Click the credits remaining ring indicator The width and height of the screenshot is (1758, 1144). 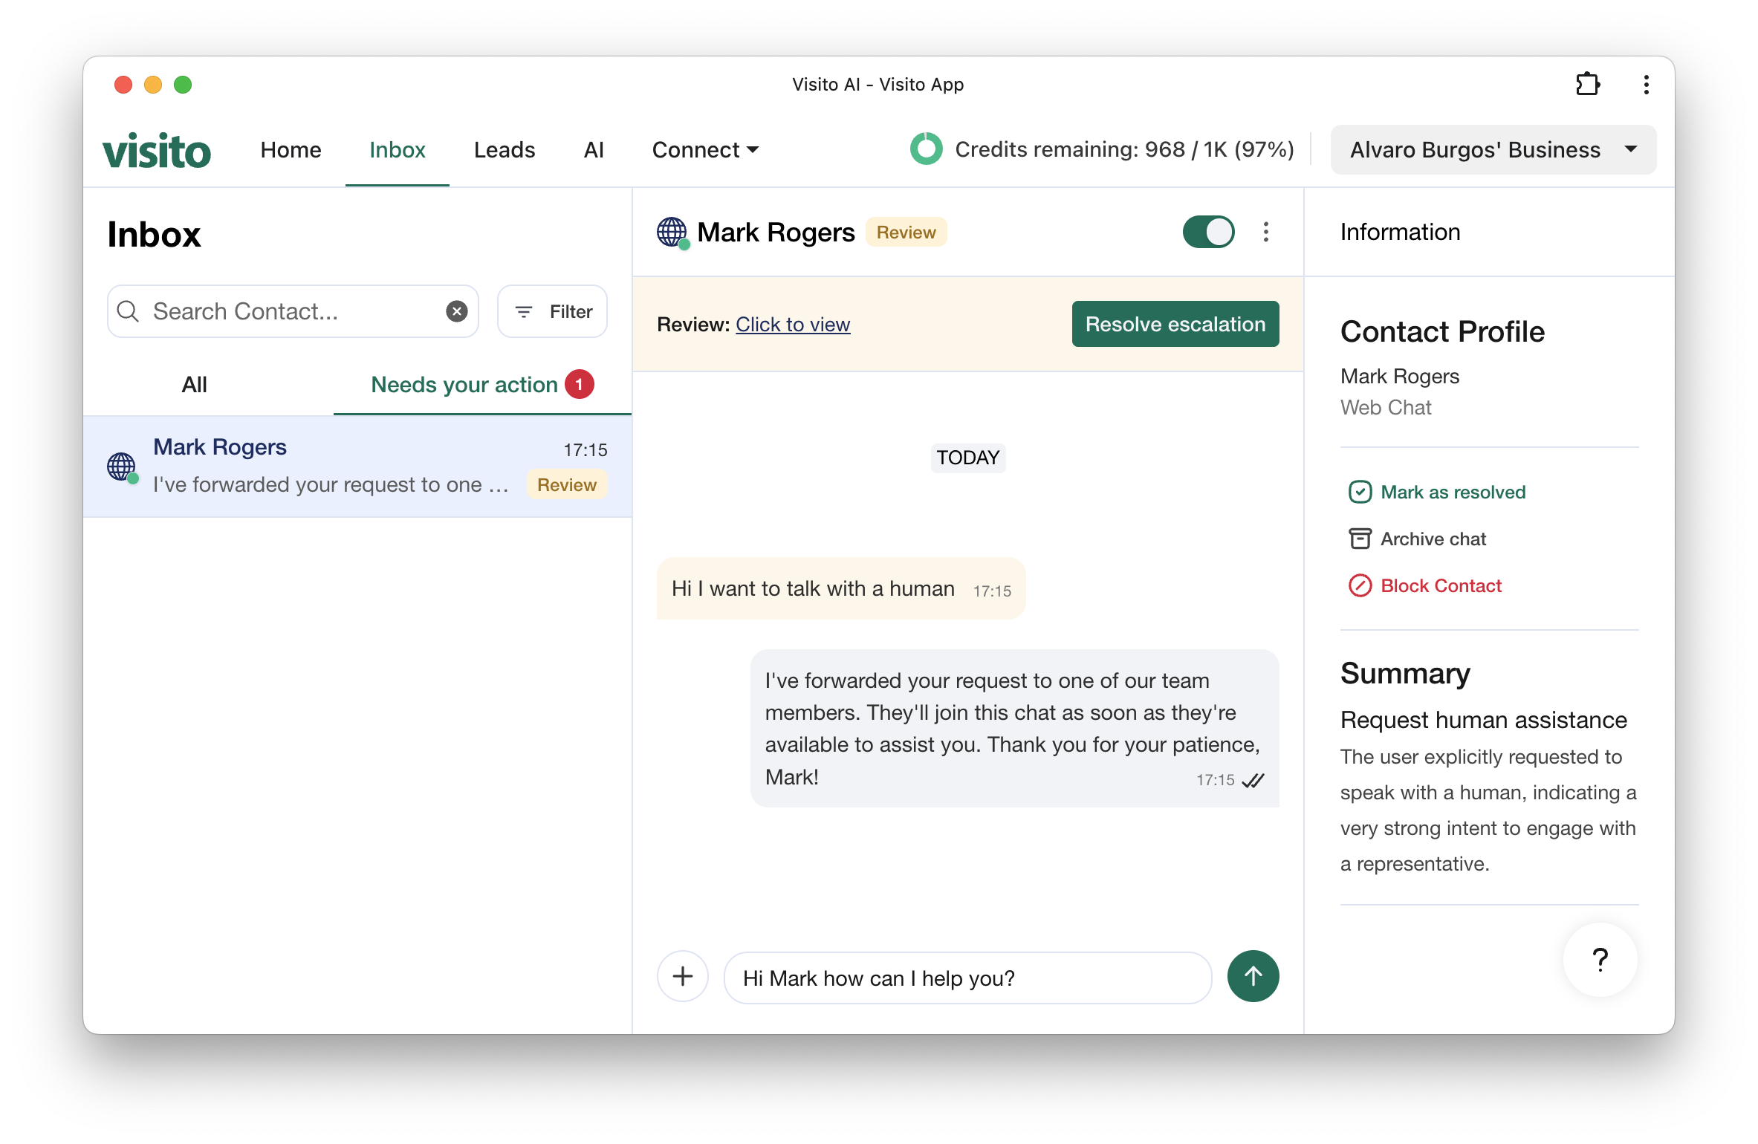[926, 149]
